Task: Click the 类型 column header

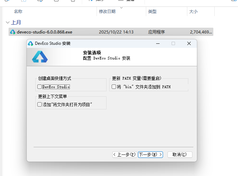Action: (152, 12)
